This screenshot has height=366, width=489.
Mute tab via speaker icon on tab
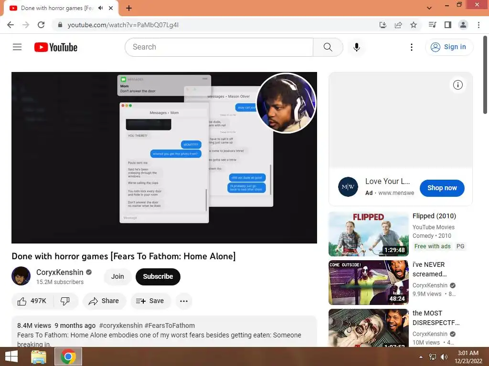pyautogui.click(x=100, y=8)
